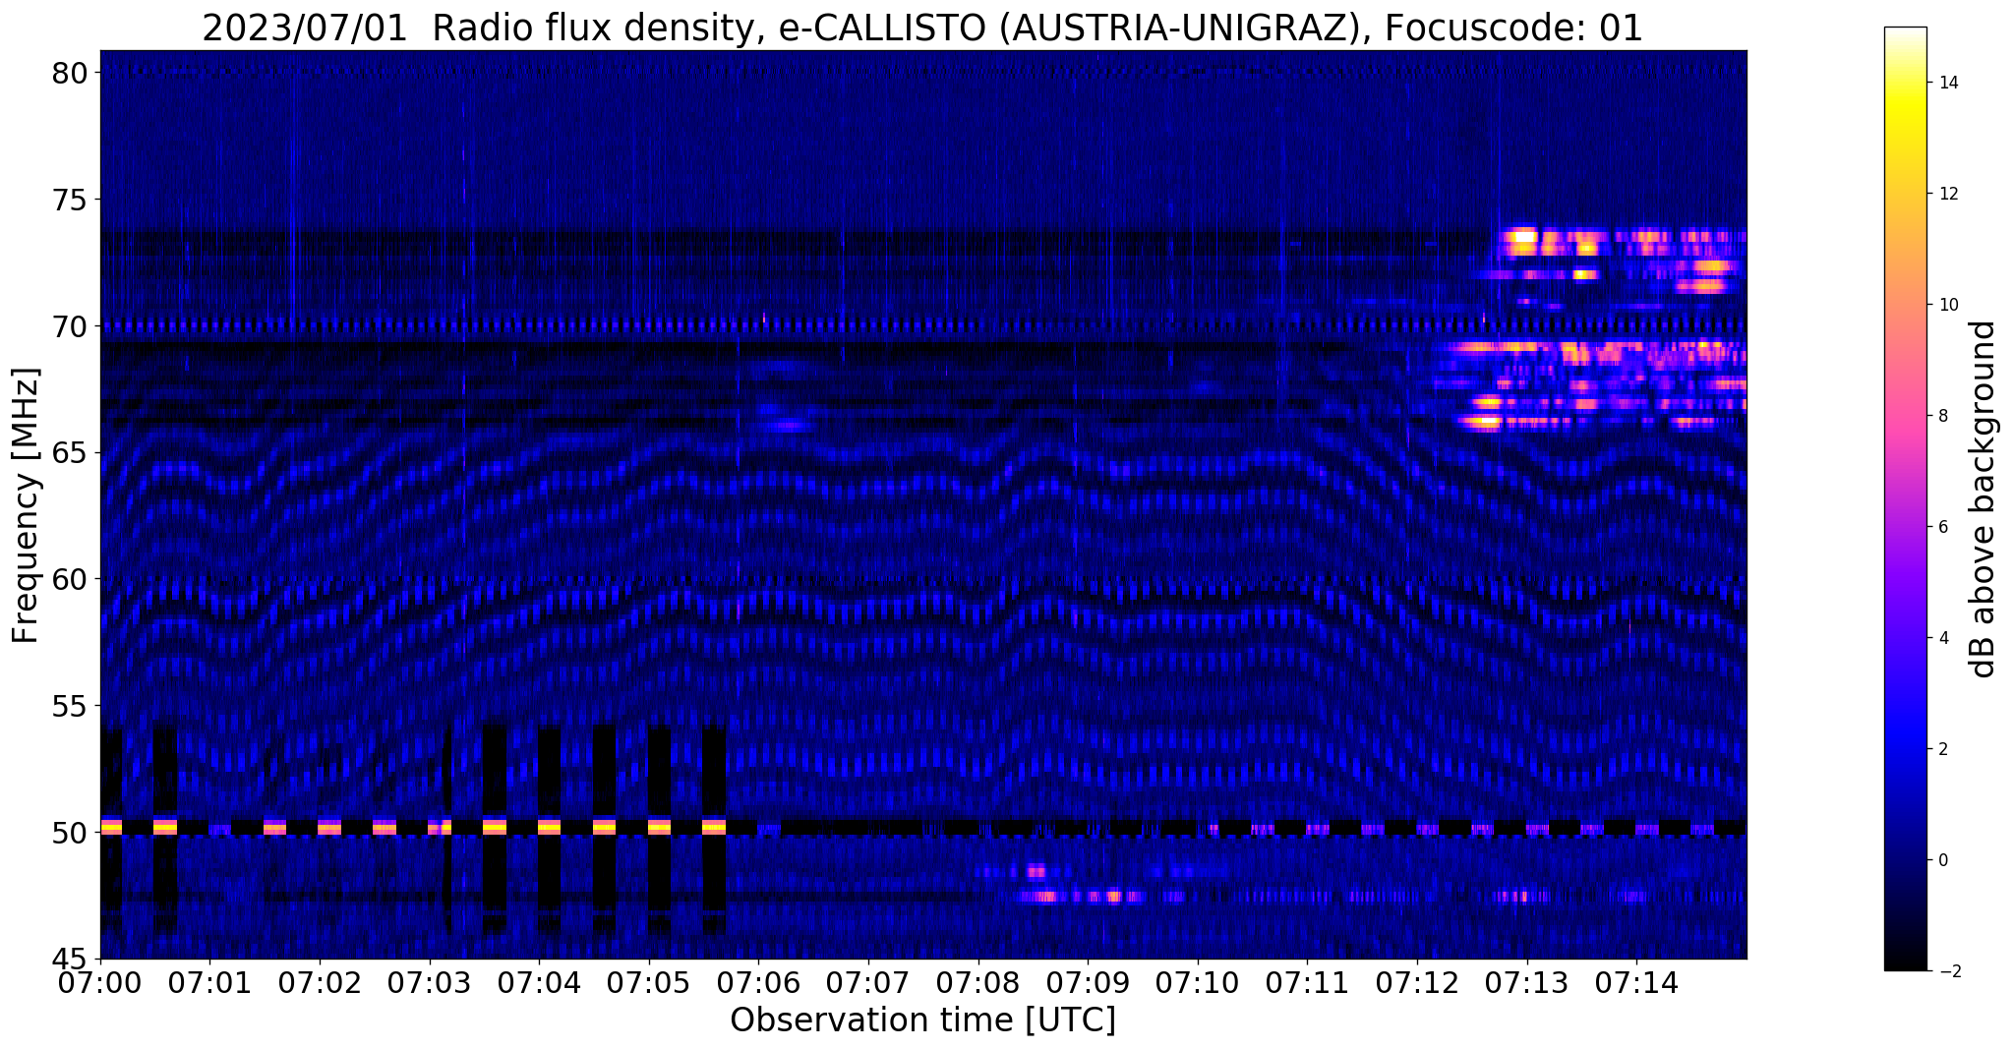Click the 07:03 time tick label

tap(429, 981)
